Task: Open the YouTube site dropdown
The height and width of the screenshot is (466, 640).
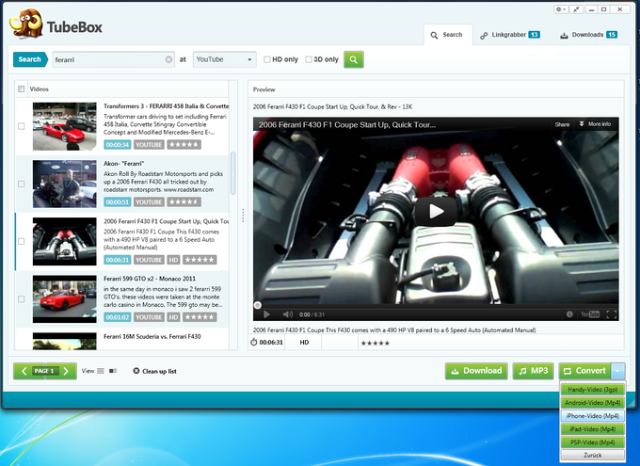Action: 225,59
